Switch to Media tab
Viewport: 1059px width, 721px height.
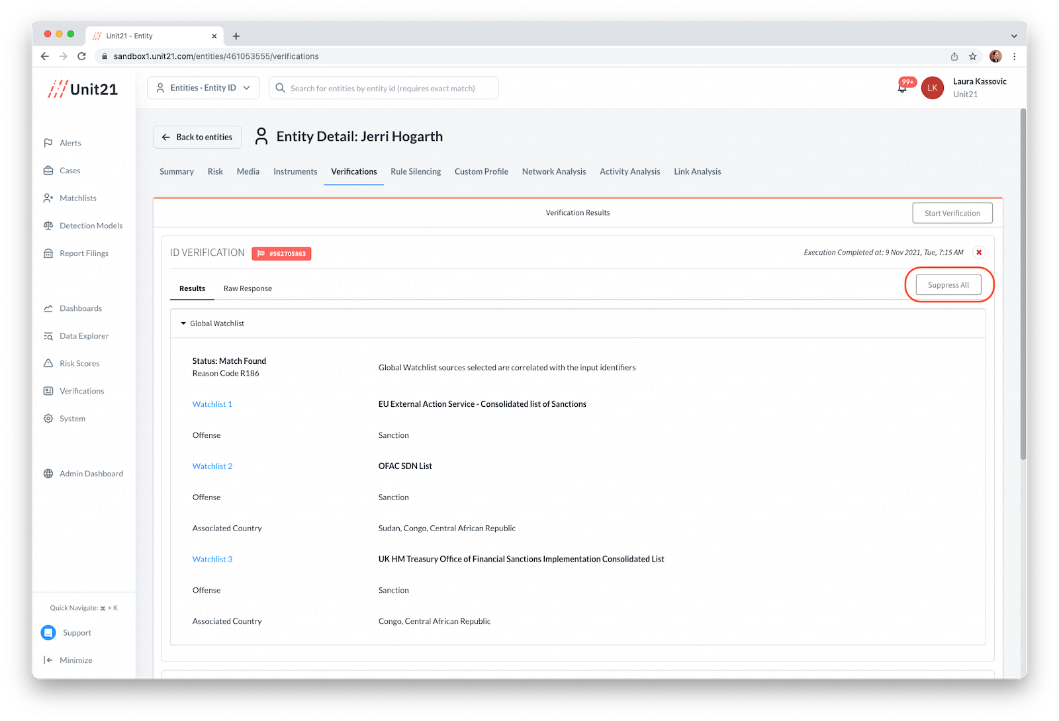click(248, 171)
